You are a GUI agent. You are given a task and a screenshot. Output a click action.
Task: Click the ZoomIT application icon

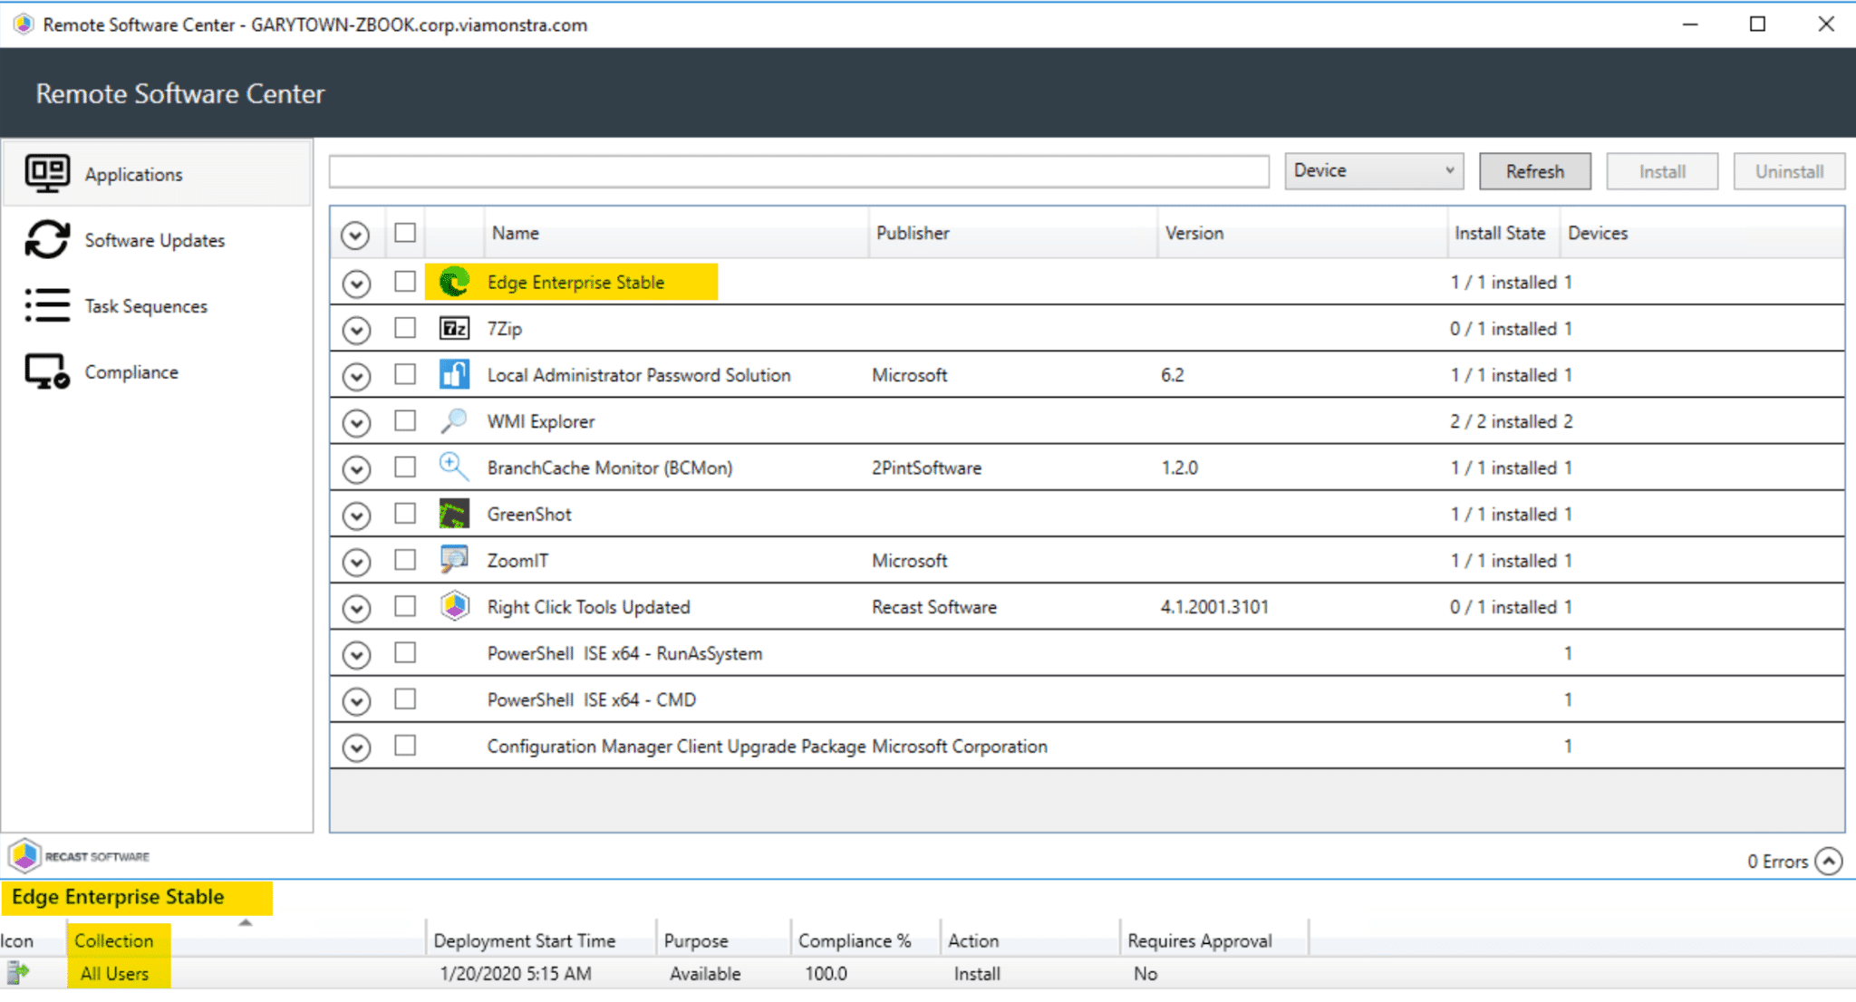coord(454,561)
